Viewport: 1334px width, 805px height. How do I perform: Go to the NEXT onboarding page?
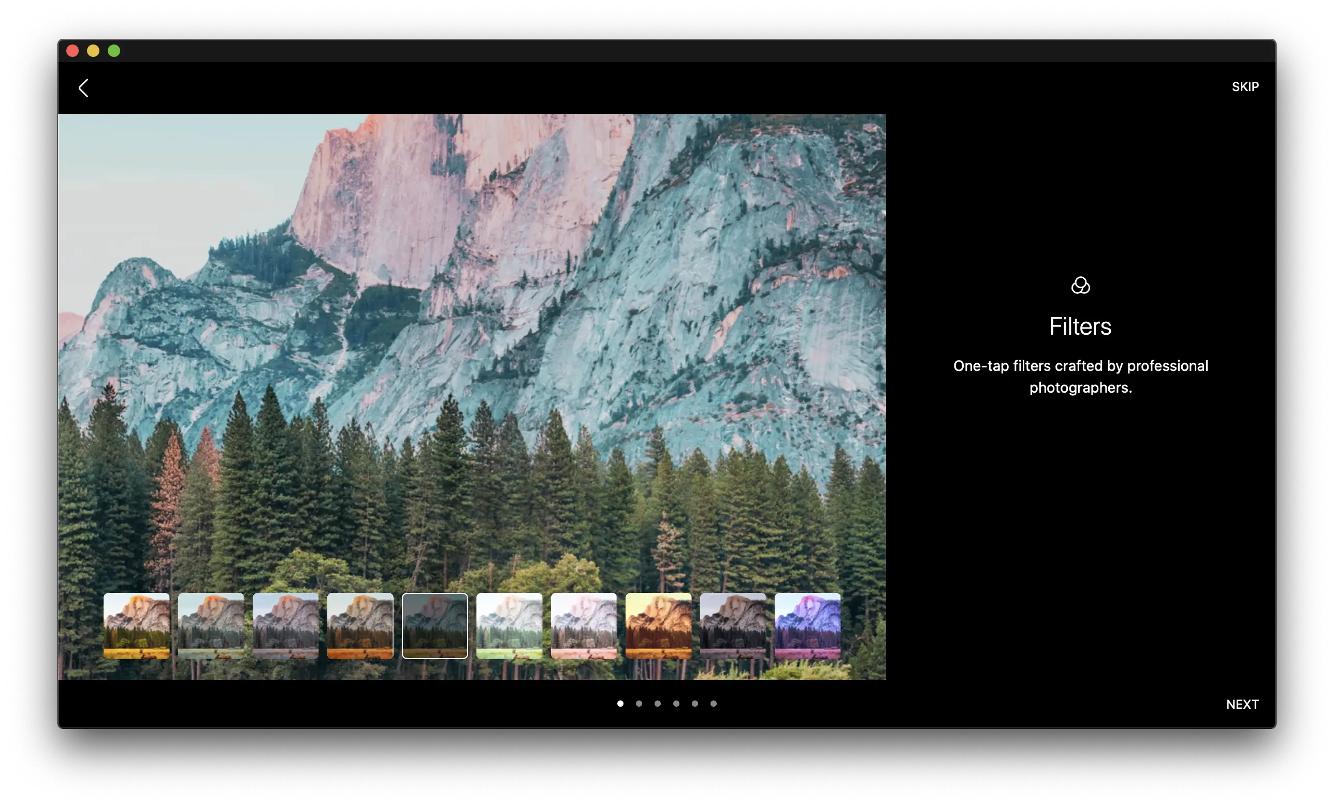coord(1242,704)
